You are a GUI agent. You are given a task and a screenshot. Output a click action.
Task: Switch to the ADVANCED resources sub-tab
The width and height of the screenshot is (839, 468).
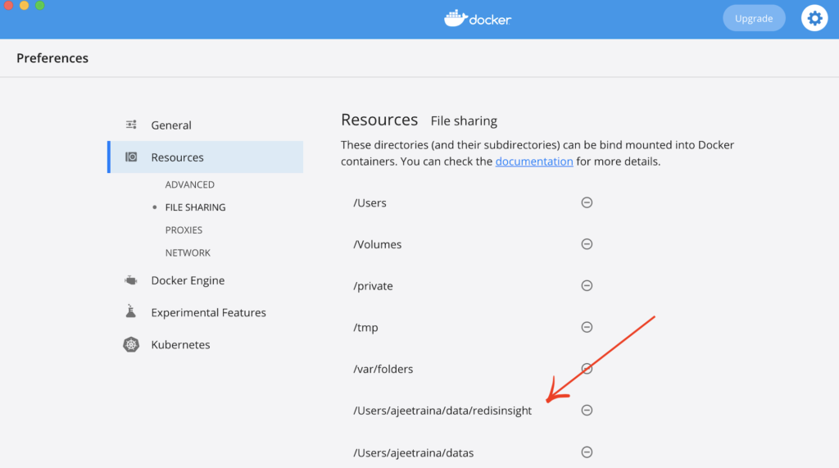coord(190,184)
